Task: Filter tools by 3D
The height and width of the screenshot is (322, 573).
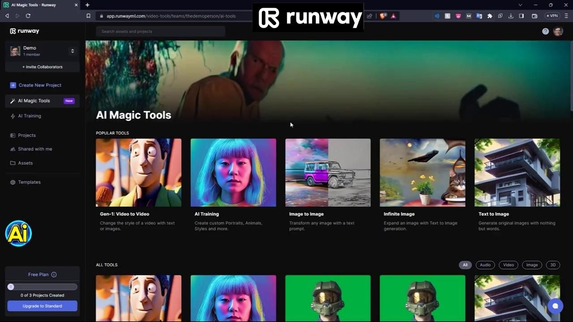Action: tap(553, 265)
